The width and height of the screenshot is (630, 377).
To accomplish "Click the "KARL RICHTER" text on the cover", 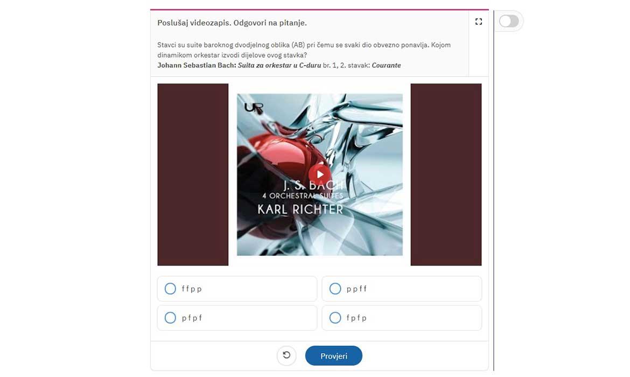I will click(300, 210).
